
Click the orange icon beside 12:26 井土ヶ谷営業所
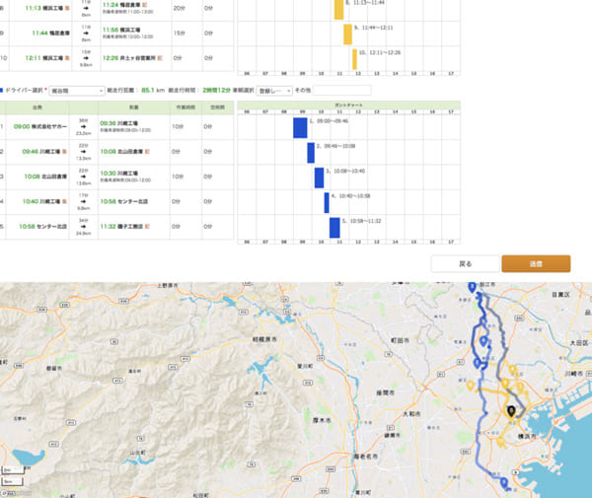(x=158, y=57)
